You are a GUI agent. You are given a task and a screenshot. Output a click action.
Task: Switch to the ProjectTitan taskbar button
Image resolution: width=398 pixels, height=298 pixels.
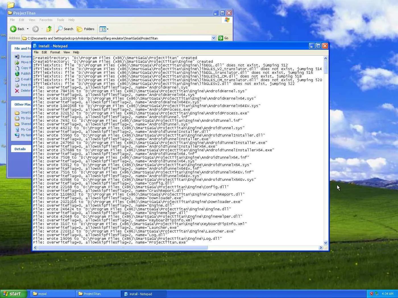coord(98,294)
